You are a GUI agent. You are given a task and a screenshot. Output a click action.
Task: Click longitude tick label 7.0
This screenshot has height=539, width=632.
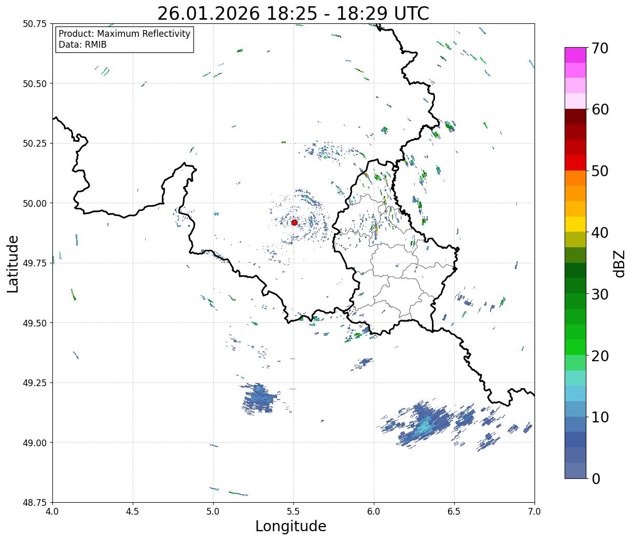(x=535, y=512)
